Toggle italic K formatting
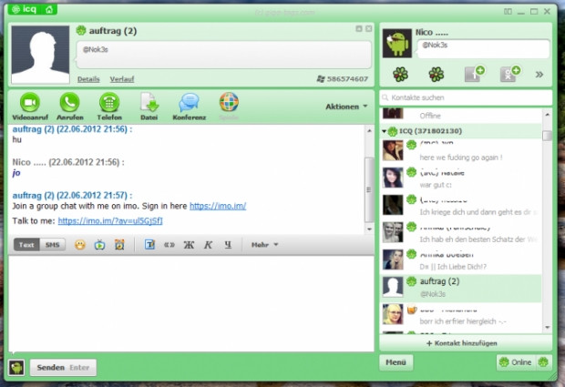Image resolution: width=565 pixels, height=387 pixels. click(x=208, y=245)
